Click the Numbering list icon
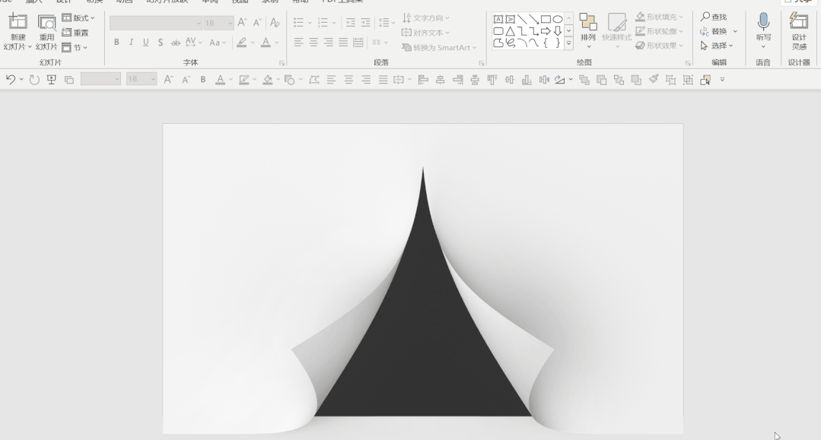 (323, 23)
